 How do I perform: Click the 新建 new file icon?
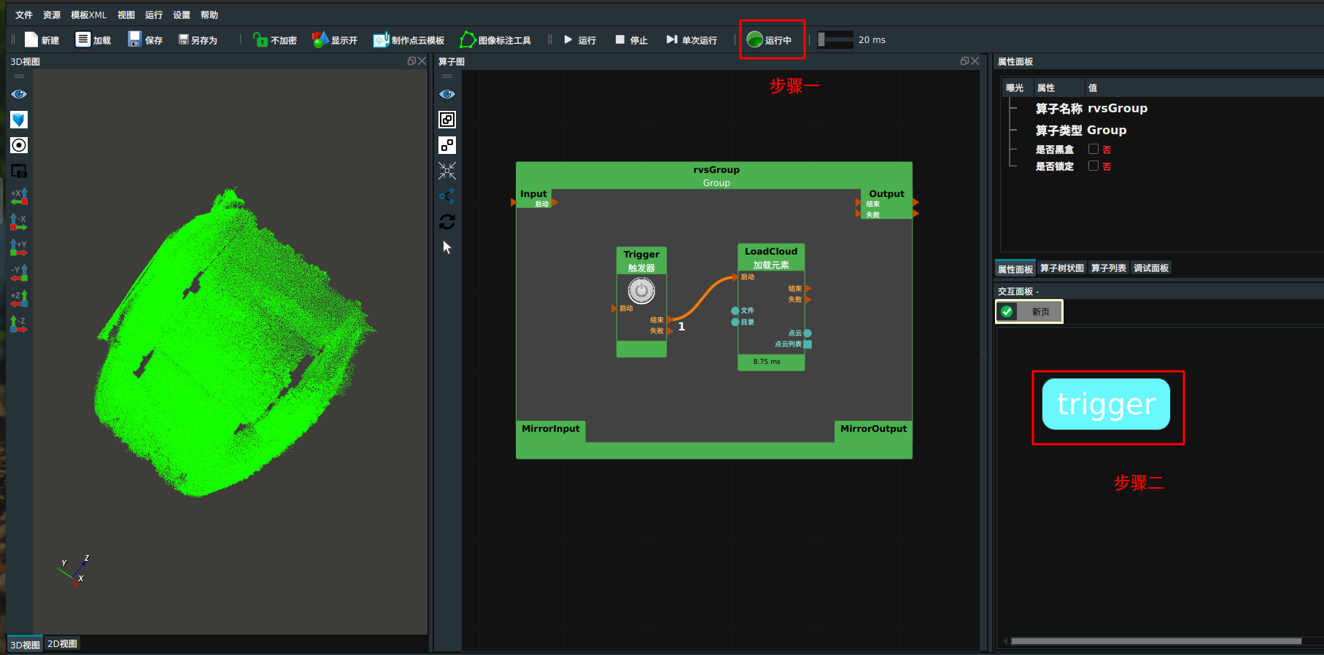pyautogui.click(x=31, y=39)
